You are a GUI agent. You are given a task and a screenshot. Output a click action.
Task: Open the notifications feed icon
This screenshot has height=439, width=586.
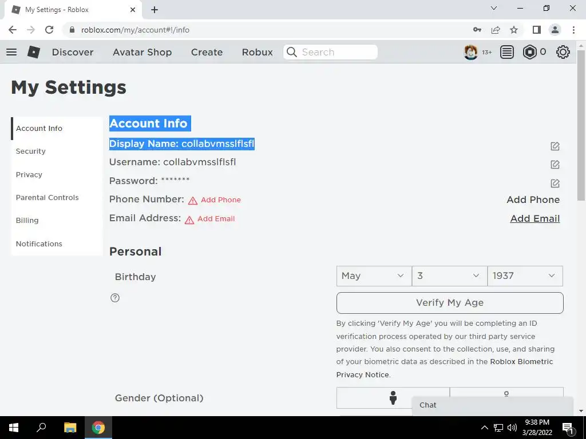[507, 52]
